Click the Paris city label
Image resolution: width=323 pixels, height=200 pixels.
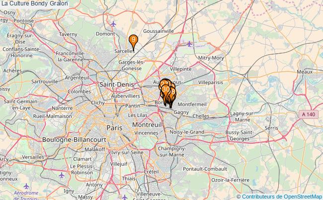pos(114,128)
